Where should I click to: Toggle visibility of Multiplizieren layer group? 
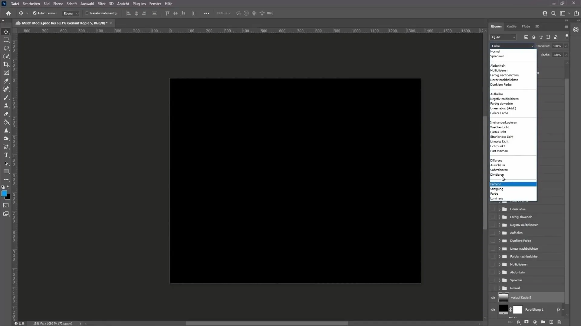(493, 264)
